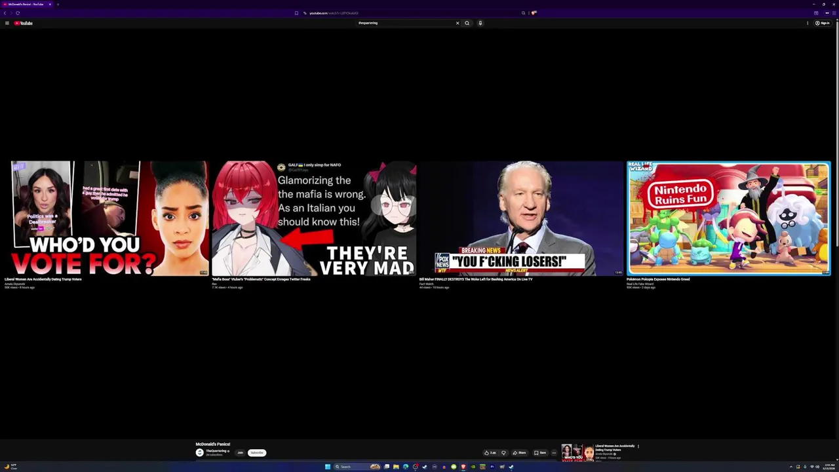839x472 pixels.
Task: Open options for suggested sidebar video
Action: pos(638,446)
